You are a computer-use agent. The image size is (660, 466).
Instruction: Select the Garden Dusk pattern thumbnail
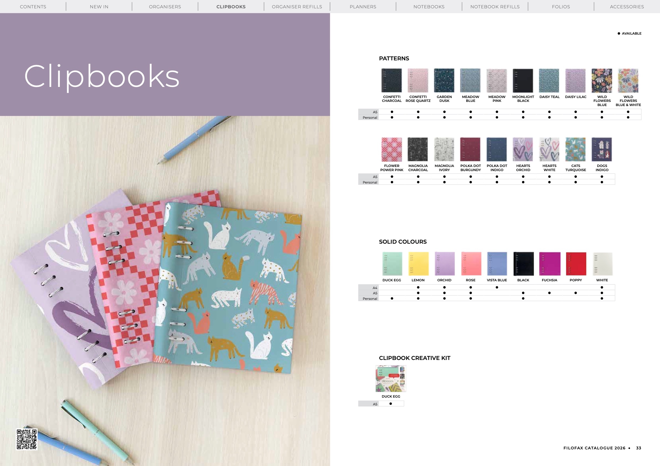coord(444,80)
